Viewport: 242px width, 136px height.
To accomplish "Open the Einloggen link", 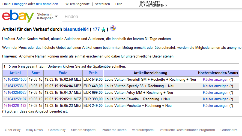I will click(x=20, y=4).
